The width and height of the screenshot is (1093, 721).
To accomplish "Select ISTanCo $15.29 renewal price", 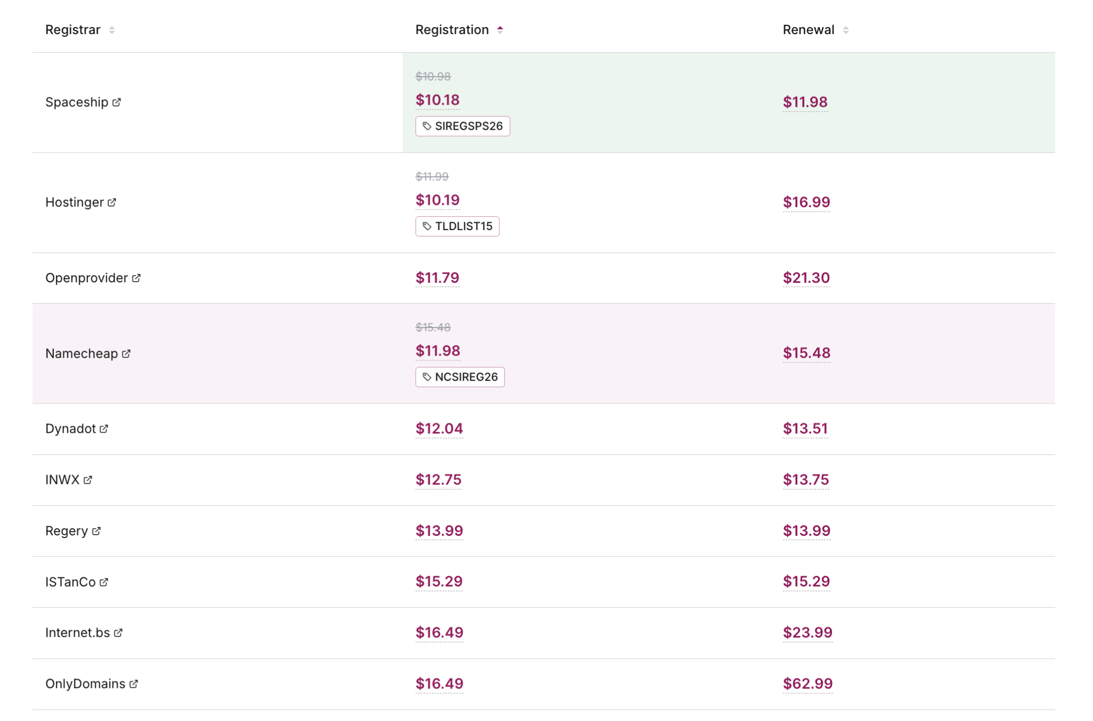I will pos(806,582).
